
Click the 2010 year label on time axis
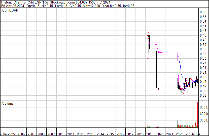click(61, 134)
